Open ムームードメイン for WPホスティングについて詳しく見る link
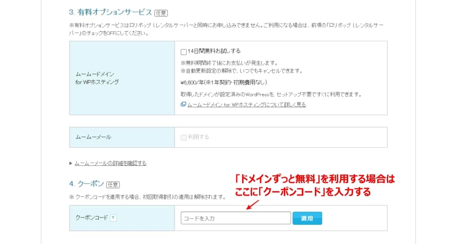460x244 pixels. [247, 105]
